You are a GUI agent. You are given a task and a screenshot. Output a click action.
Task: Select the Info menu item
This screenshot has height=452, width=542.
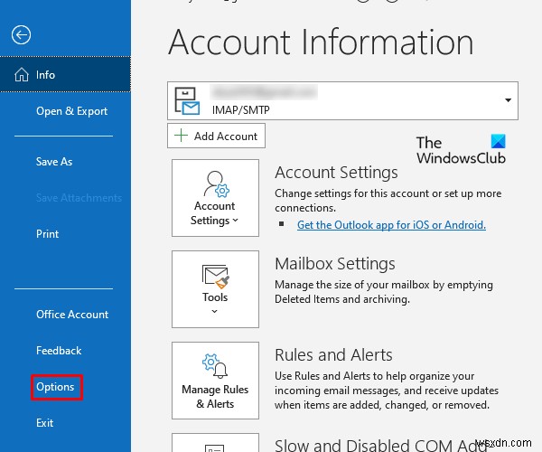click(x=65, y=74)
